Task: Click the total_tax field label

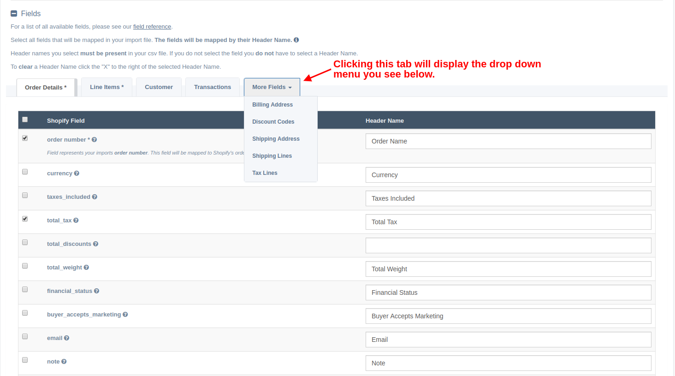Action: [59, 221]
